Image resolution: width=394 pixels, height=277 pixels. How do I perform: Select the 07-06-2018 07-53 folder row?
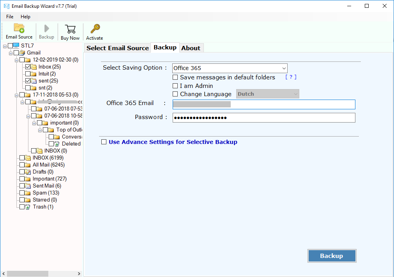pos(63,109)
